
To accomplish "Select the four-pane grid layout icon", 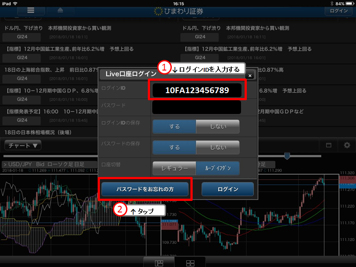I will pos(190,263).
